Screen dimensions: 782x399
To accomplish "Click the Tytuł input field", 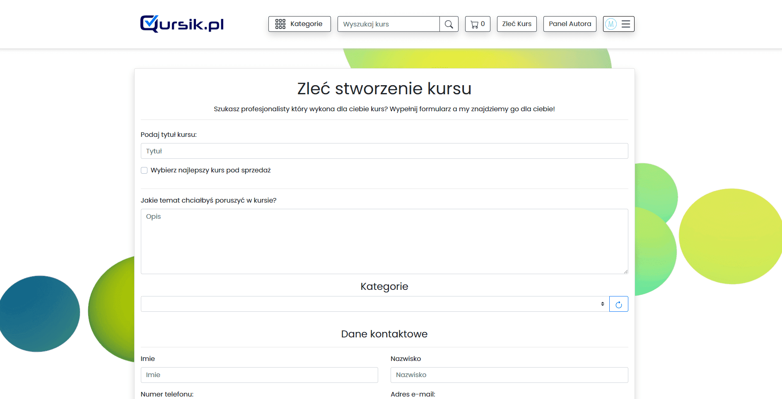I will coord(384,151).
